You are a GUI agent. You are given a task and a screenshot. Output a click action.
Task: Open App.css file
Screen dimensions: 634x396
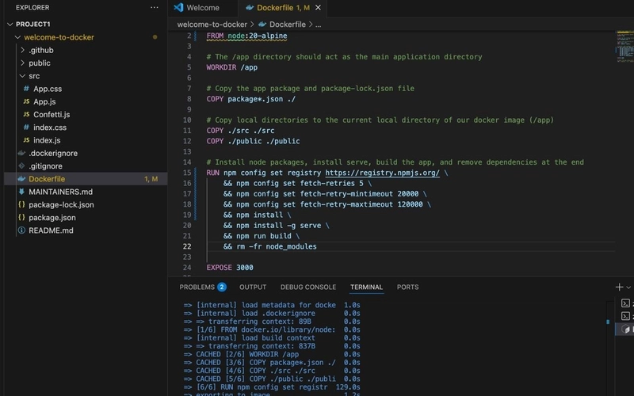point(48,89)
